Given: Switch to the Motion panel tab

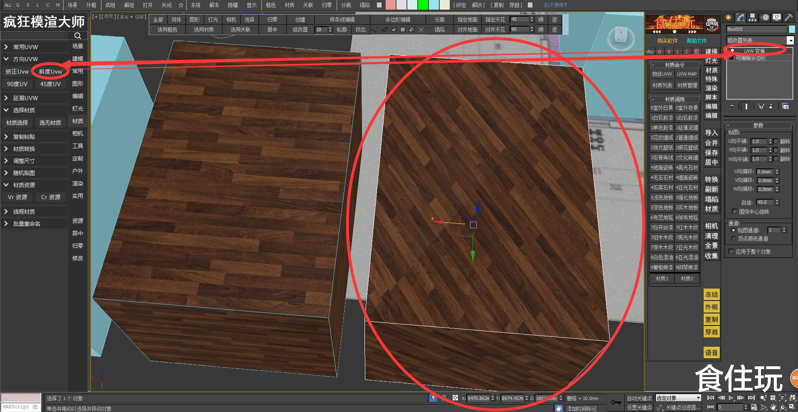Looking at the screenshot, I should [x=765, y=17].
